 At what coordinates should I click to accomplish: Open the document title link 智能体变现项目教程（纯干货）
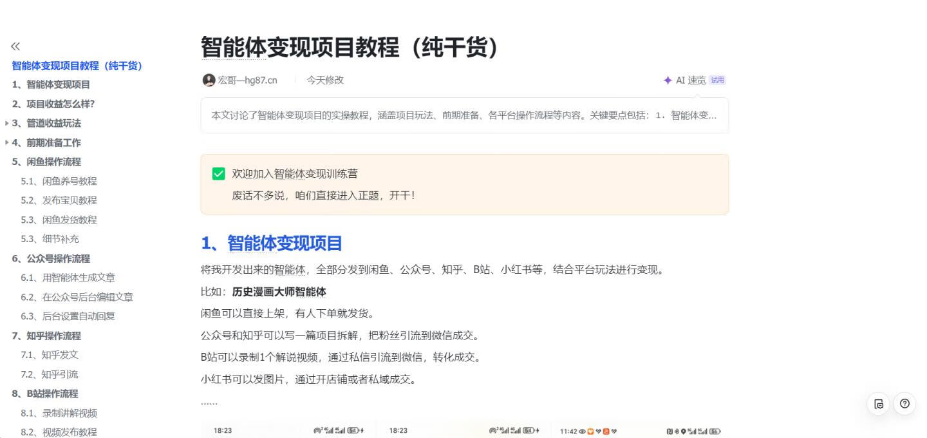(x=76, y=66)
